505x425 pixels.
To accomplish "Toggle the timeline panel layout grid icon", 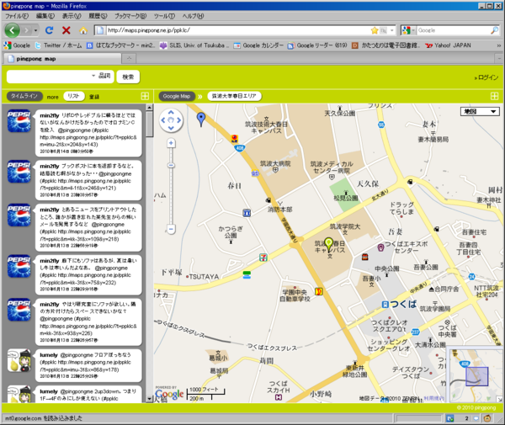I will pos(145,96).
